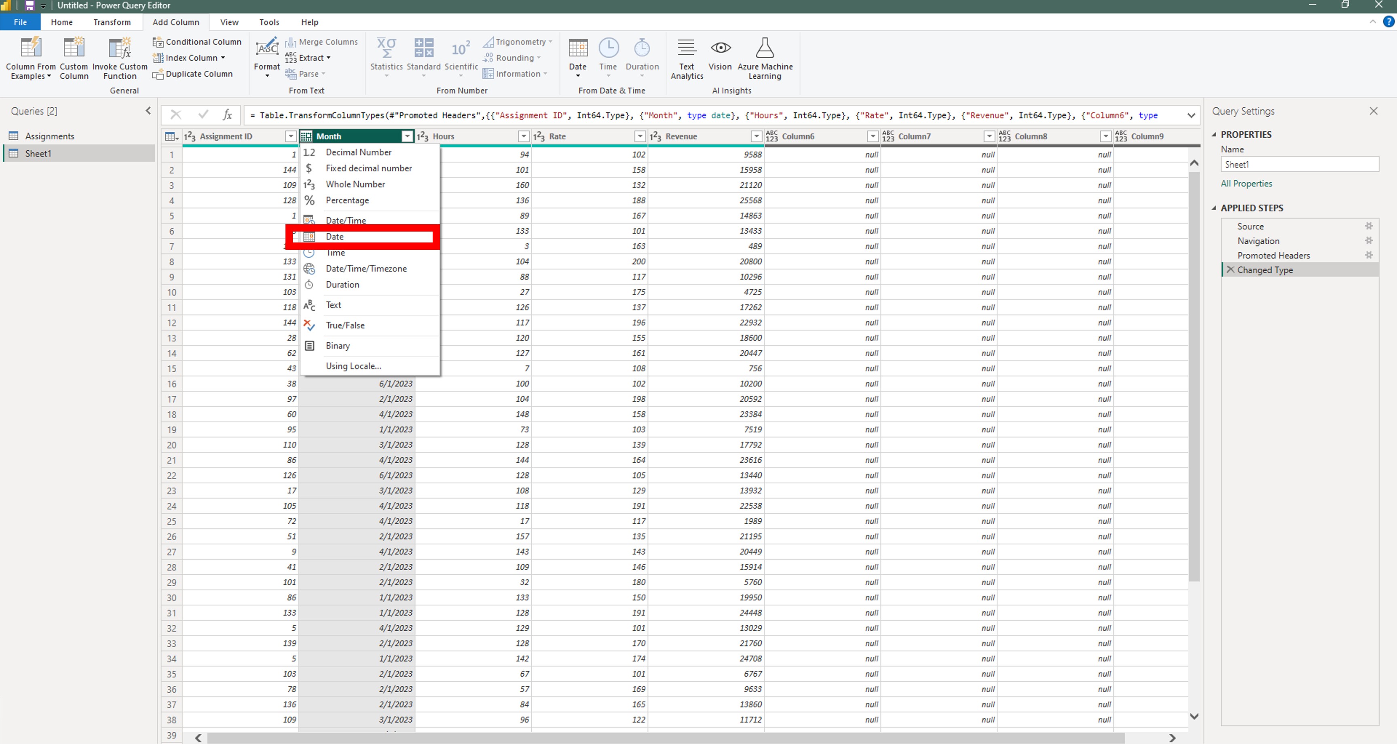Open the Vision AI tool
This screenshot has width=1397, height=744.
coord(720,56)
